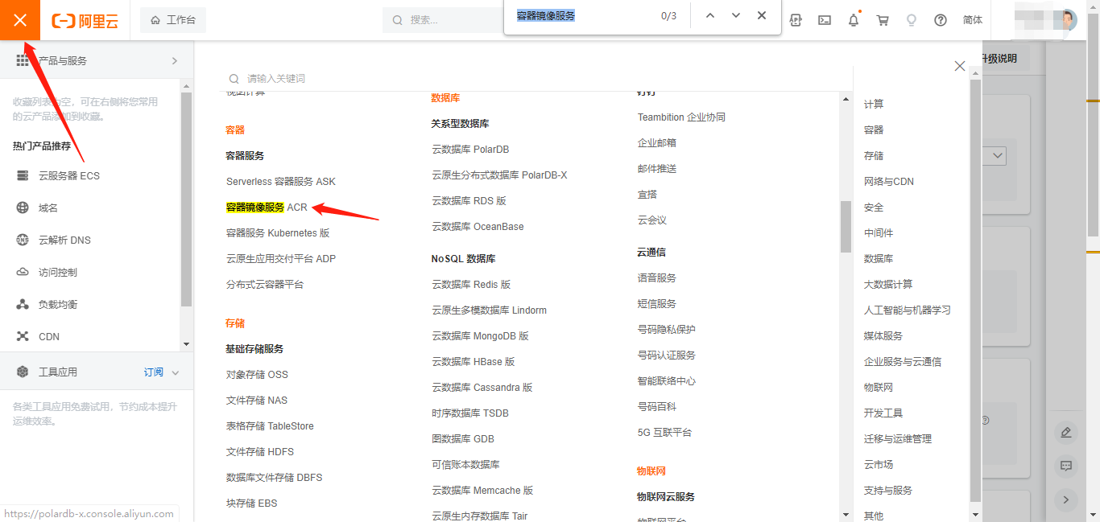Open 短信服务
1100x522 pixels.
pyautogui.click(x=657, y=304)
